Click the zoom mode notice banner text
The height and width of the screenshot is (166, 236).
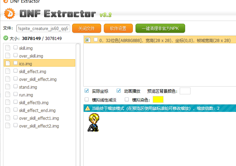[156, 108]
